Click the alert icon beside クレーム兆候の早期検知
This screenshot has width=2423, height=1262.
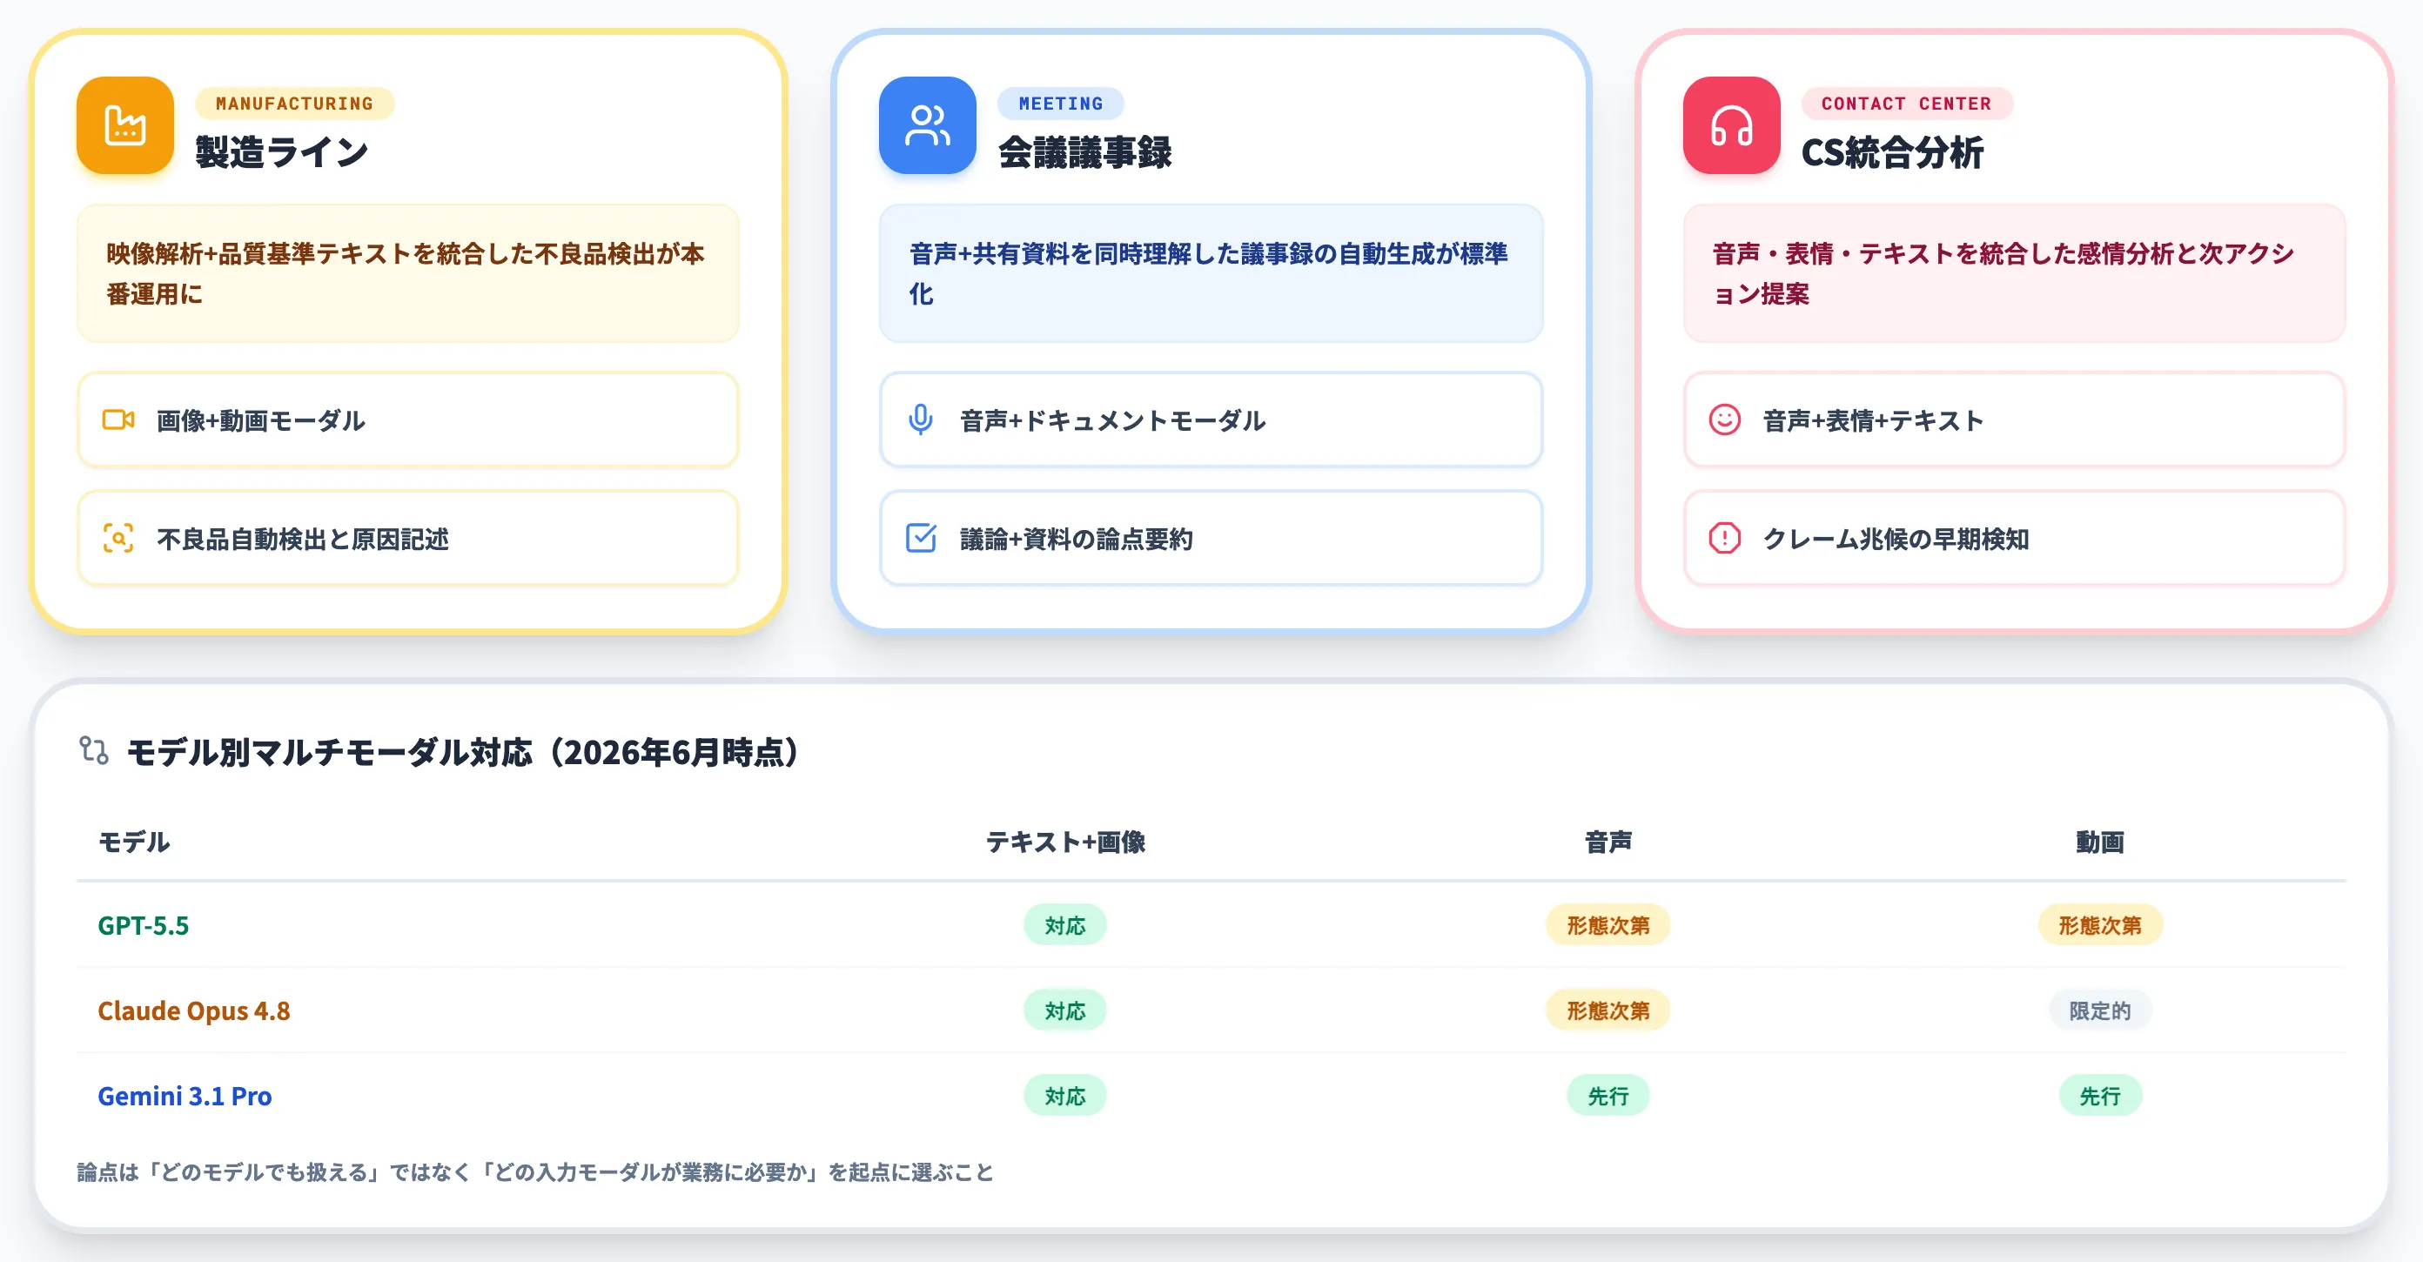tap(1725, 538)
